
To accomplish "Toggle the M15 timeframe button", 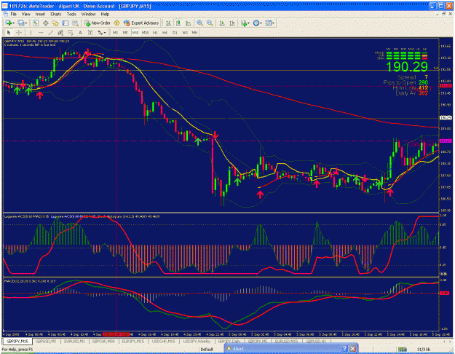I will [135, 33].
